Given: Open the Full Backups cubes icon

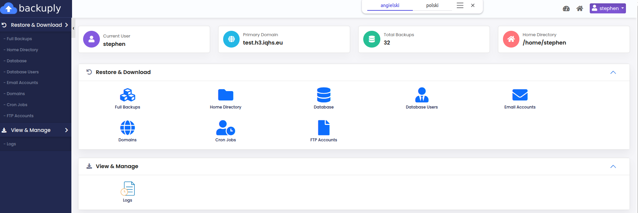Looking at the screenshot, I should pos(127,95).
